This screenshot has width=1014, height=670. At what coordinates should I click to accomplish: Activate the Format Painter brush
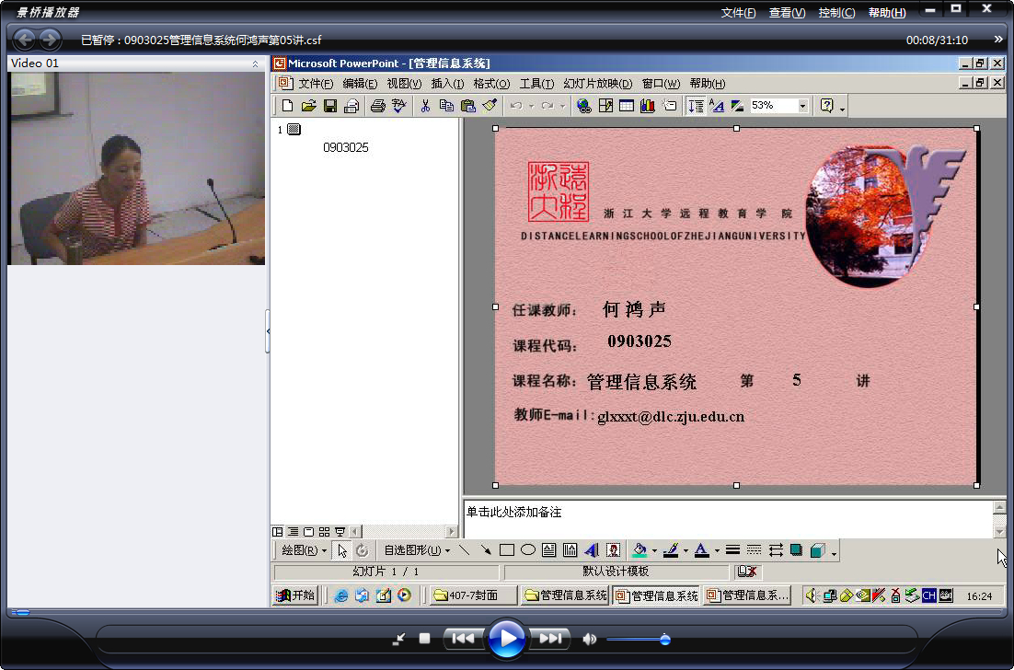(490, 106)
